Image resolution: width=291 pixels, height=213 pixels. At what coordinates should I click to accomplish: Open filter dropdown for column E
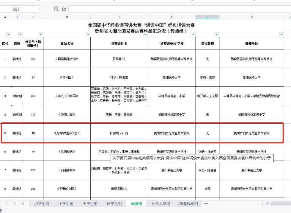coord(146,35)
